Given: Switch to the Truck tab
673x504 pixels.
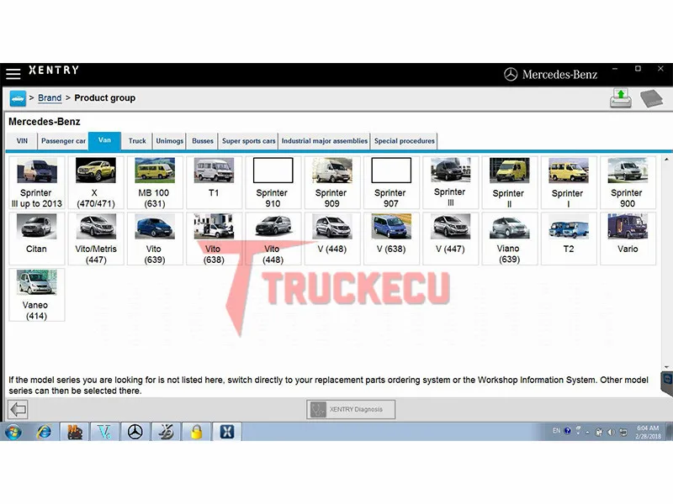Looking at the screenshot, I should pos(137,141).
